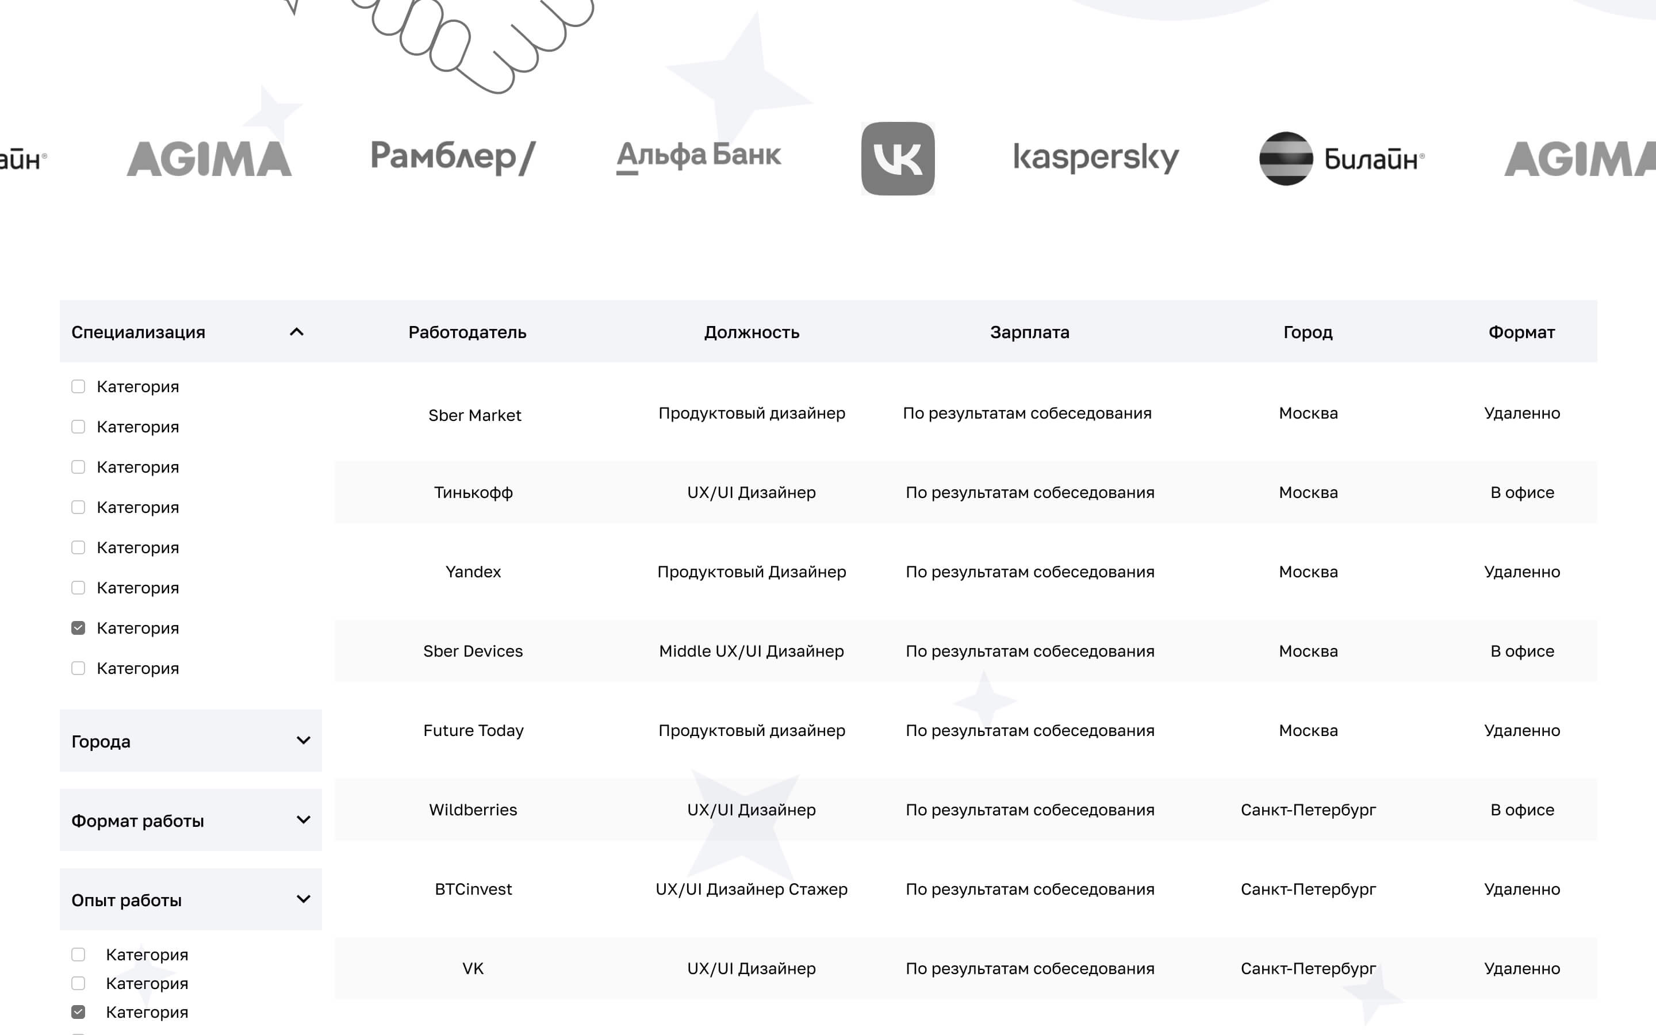Click the Kaspersky logo

coord(1095,158)
